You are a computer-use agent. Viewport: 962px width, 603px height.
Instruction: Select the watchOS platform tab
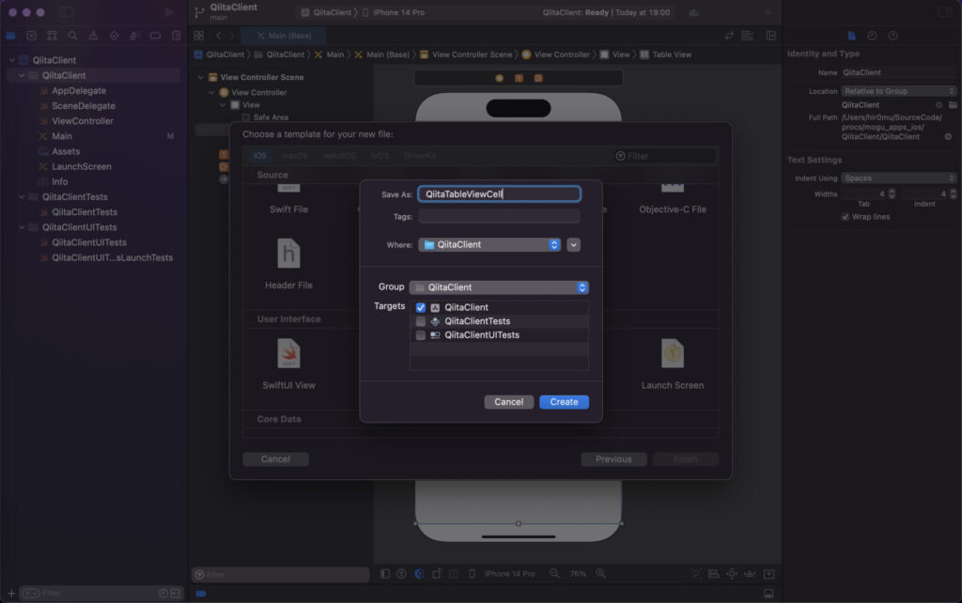[x=339, y=156]
